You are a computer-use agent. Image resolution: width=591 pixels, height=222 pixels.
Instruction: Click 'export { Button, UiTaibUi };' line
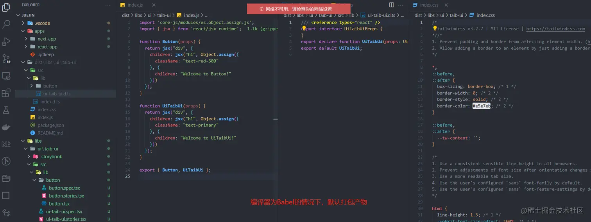coord(175,170)
